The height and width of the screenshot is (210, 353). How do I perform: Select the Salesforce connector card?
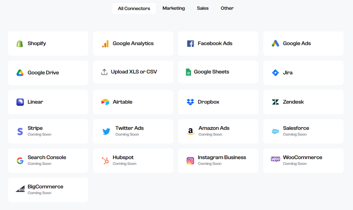click(303, 131)
